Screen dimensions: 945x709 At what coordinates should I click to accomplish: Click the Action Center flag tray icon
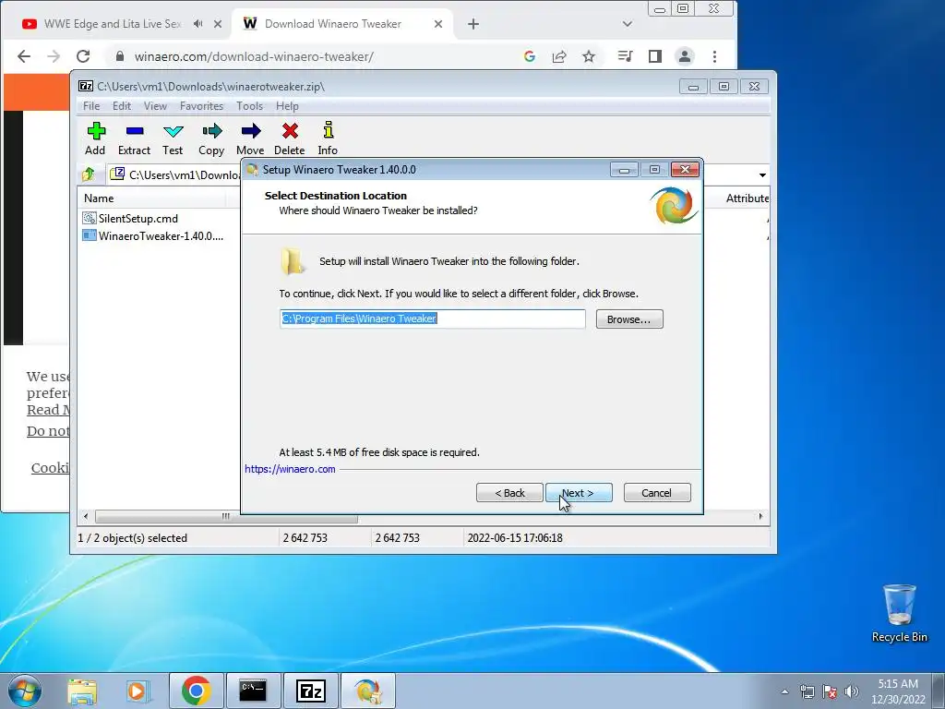coord(830,691)
